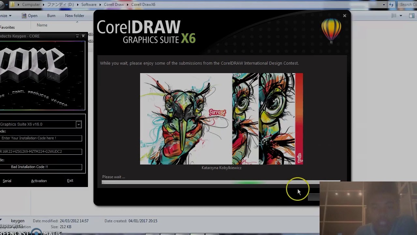Refresh the Explorer folder view
417x235 pixels.
point(391,5)
